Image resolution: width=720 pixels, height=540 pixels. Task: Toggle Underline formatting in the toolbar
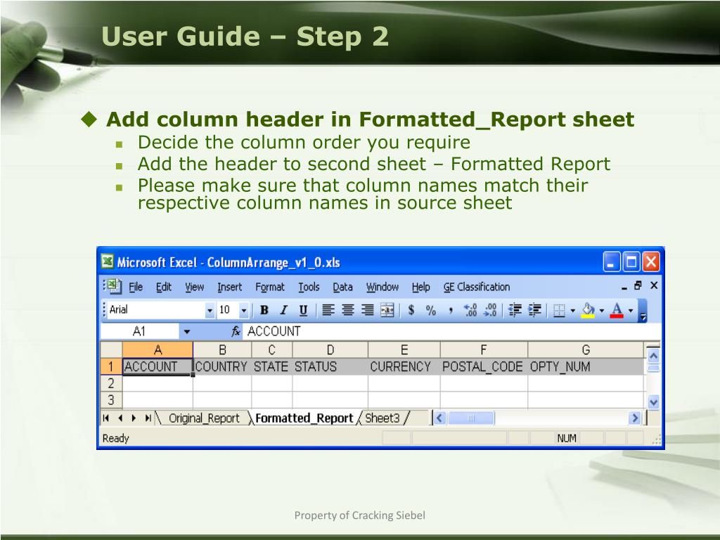pos(303,310)
